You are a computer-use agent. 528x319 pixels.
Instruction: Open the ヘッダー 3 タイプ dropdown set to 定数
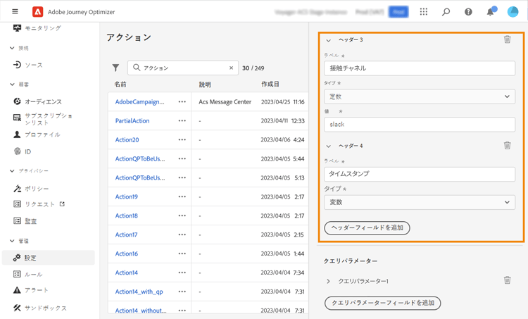coord(420,96)
